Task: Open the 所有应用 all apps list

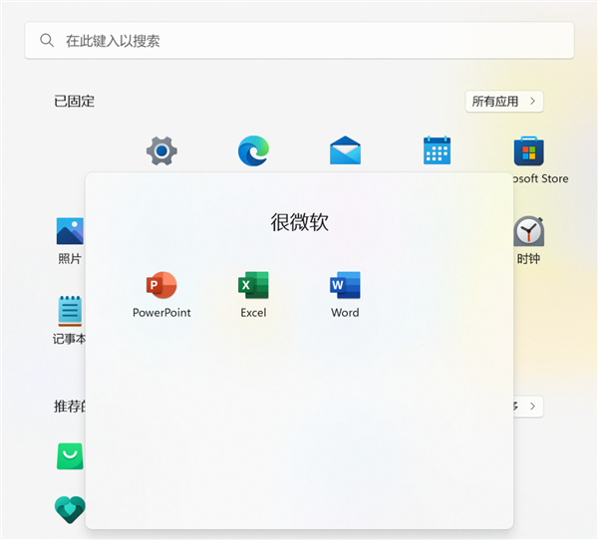Action: (504, 101)
